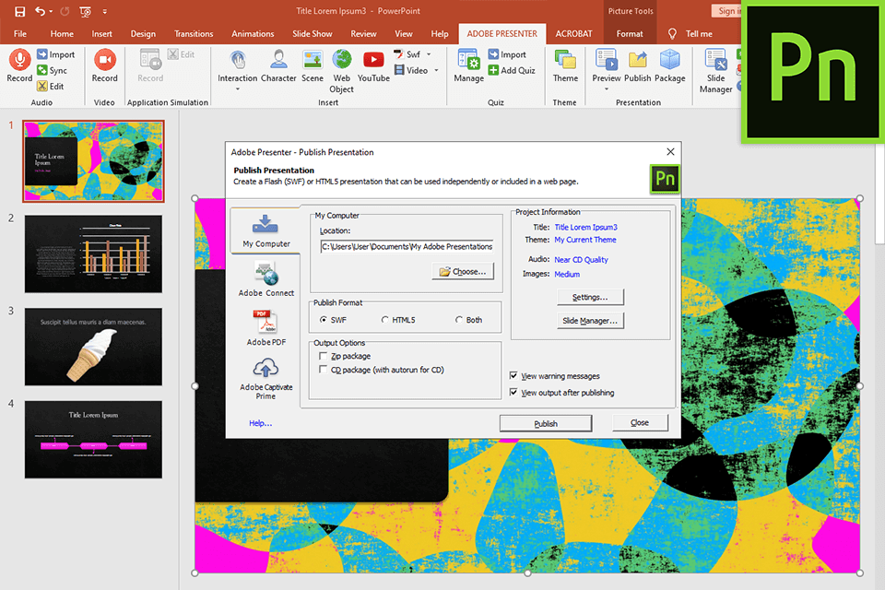Screen dimensions: 885x590
Task: Click the Save icon in the title bar
Action: [x=19, y=11]
